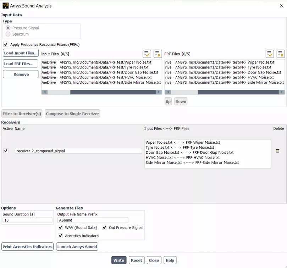Select FRF-Wiper Noise.txt in FRF Files list
Screen dimensions: 287x268
pos(225,62)
